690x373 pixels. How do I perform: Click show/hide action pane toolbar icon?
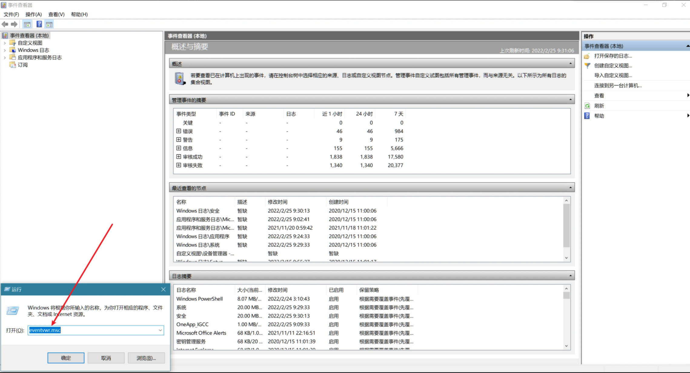[x=49, y=24]
